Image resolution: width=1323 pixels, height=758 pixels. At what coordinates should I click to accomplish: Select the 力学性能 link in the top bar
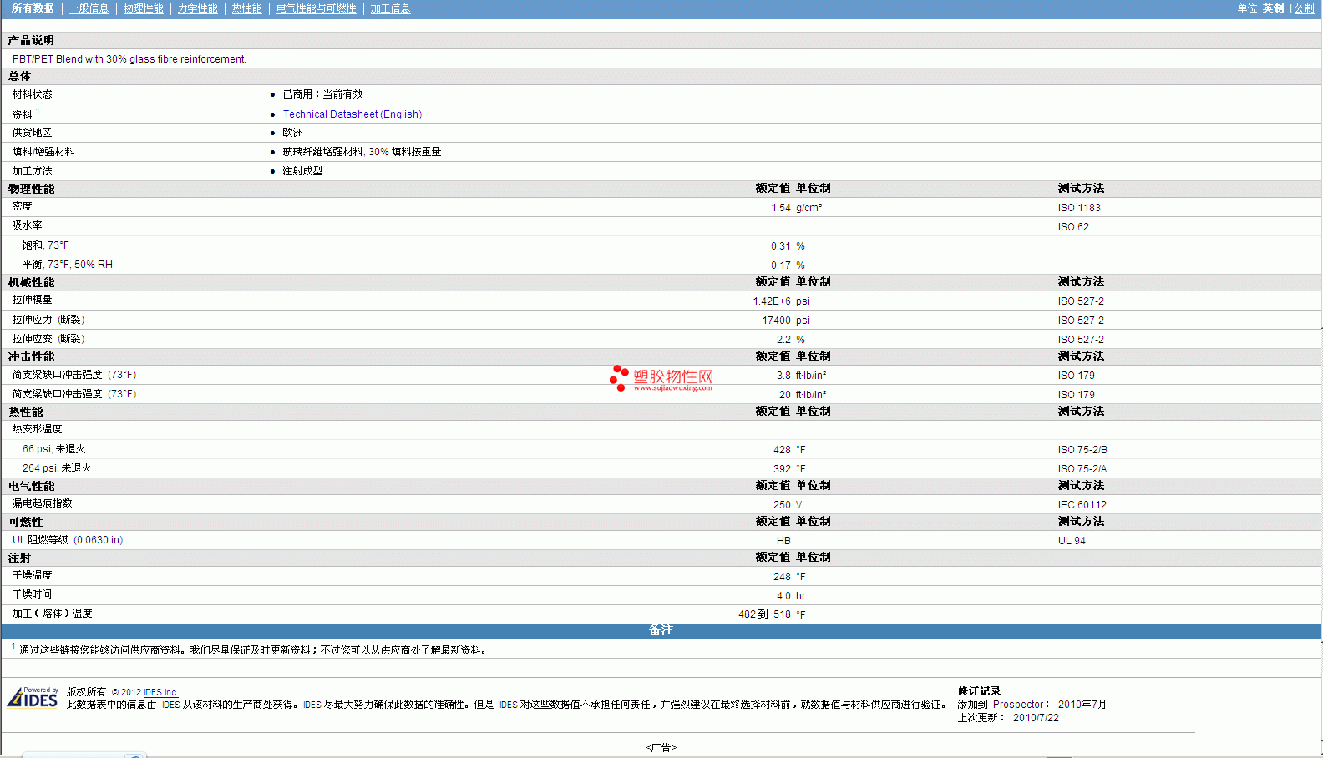(197, 8)
